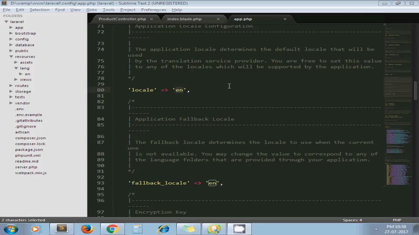The width and height of the screenshot is (419, 235).
Task: Open the Tools menu
Action: tap(109, 10)
